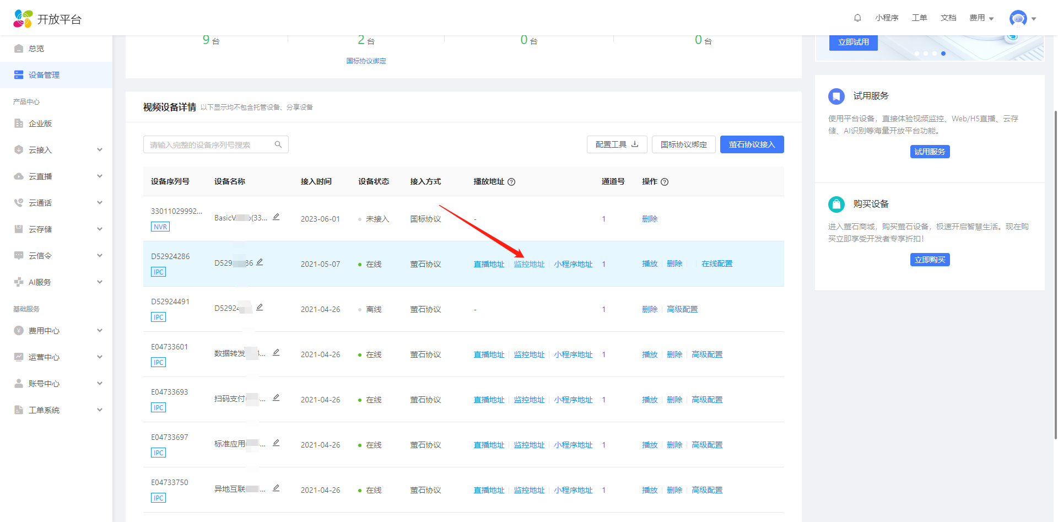Open 直播地址 for device D52924286

point(489,264)
